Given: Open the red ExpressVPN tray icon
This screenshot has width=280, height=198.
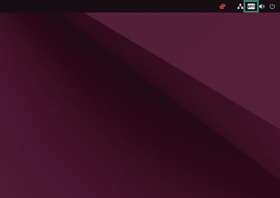Looking at the screenshot, I should pyautogui.click(x=222, y=6).
